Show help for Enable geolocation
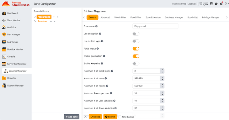Screen dimensions: 229x120 [104, 56]
